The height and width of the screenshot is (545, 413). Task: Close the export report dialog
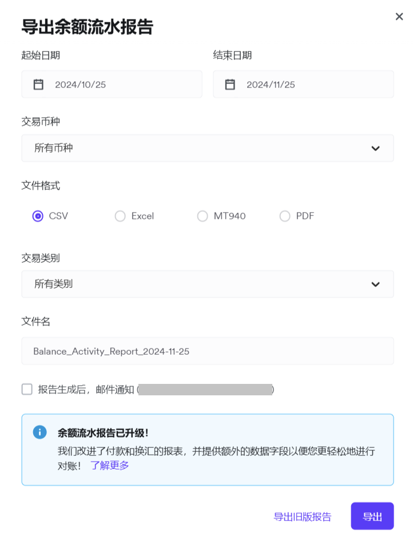coord(399,17)
